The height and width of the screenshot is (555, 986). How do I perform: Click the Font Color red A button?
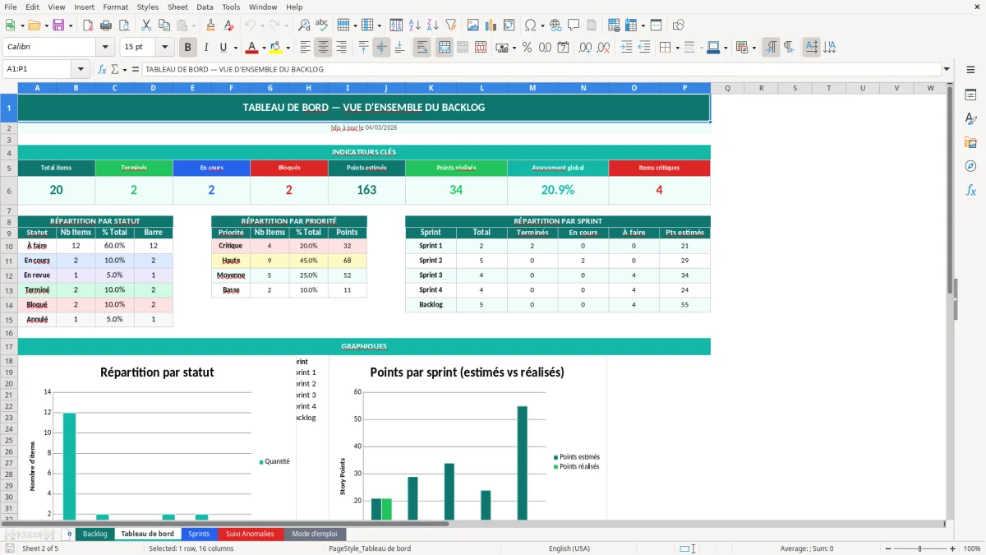point(252,48)
